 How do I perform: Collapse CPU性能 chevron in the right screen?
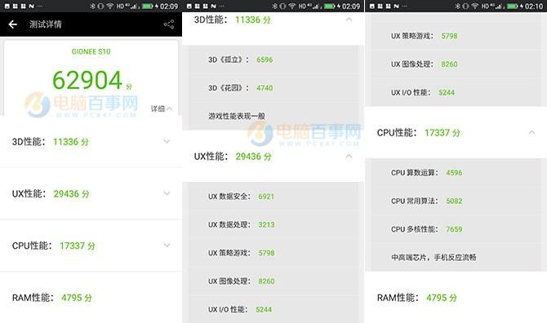[531, 132]
